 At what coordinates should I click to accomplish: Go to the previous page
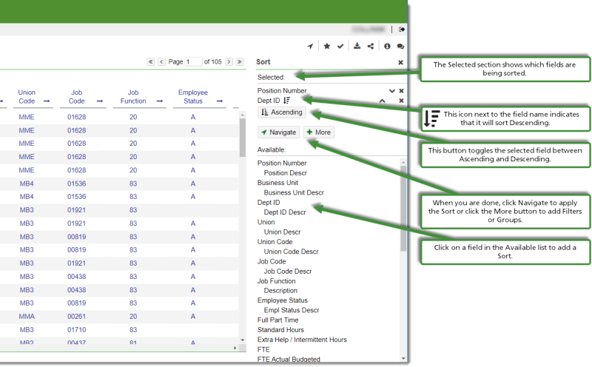(161, 61)
